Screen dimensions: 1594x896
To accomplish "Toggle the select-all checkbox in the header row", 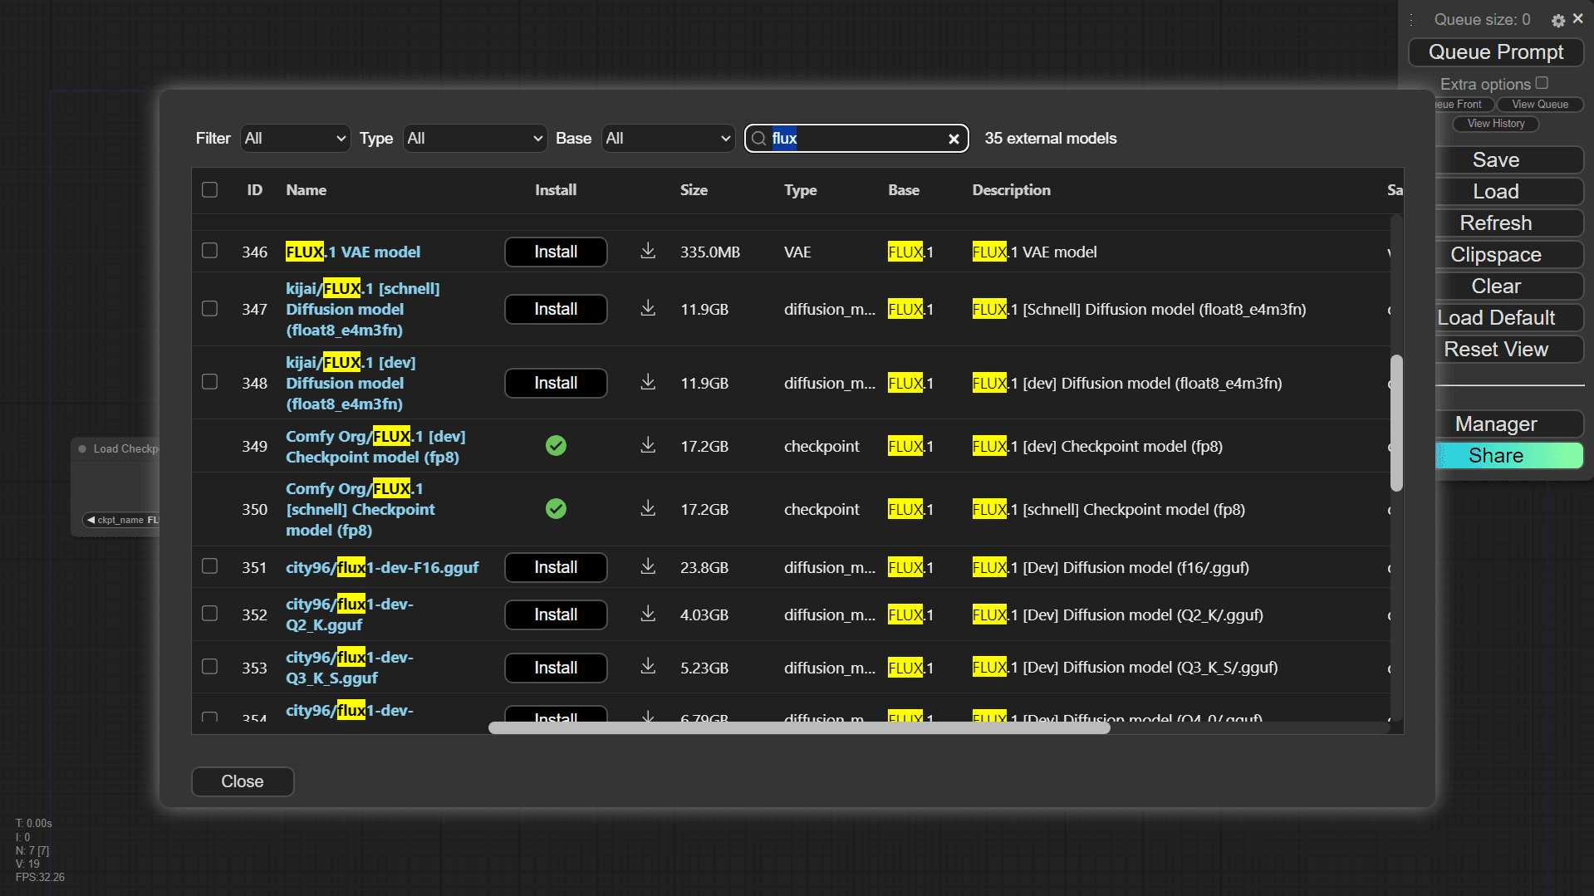I will point(209,189).
